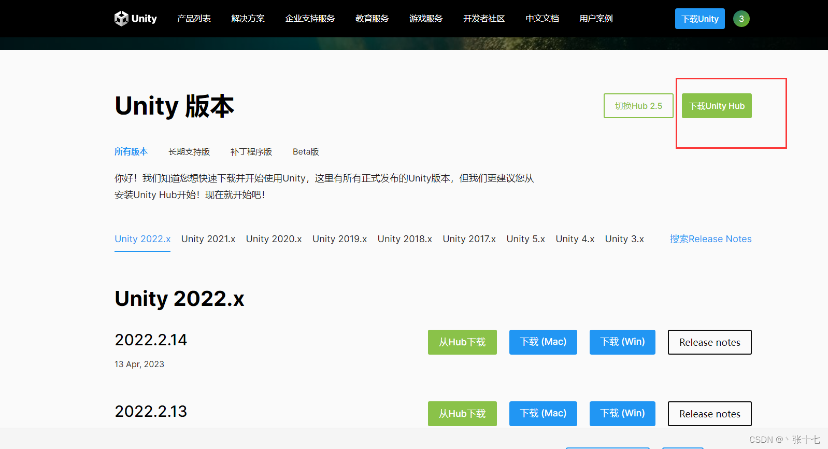Click the Unity 版本 page heading

pos(174,106)
